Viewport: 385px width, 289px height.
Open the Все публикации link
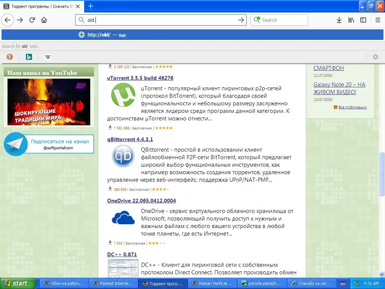tap(352, 107)
